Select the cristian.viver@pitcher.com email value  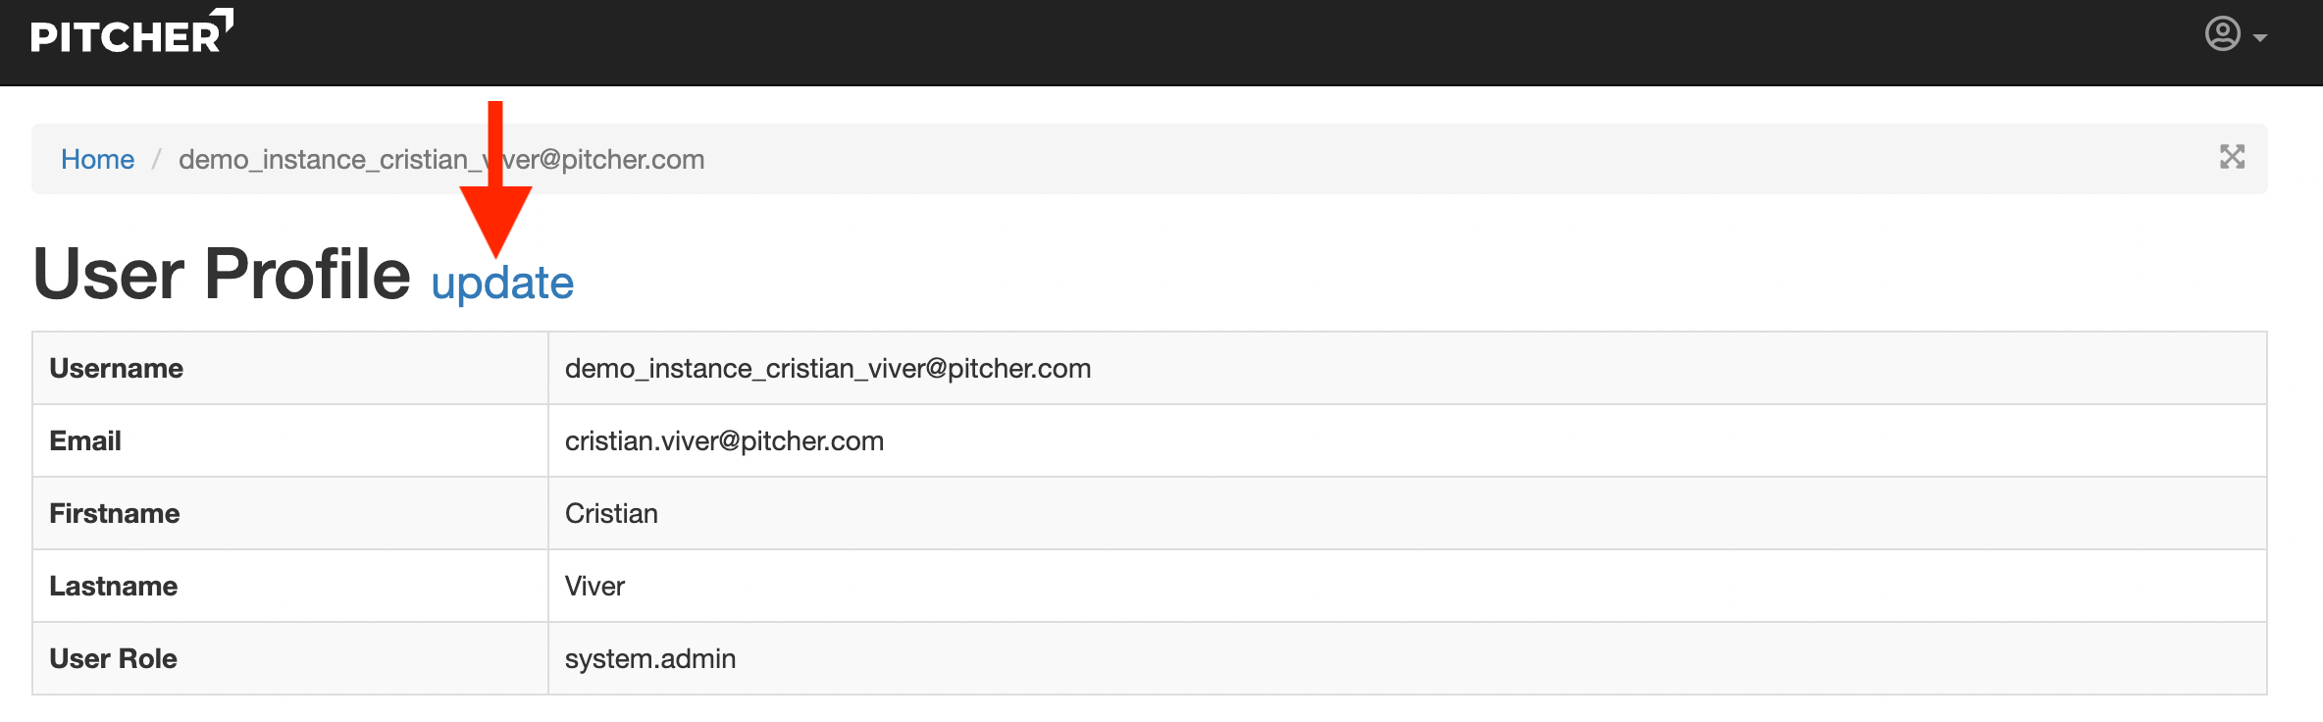[724, 441]
